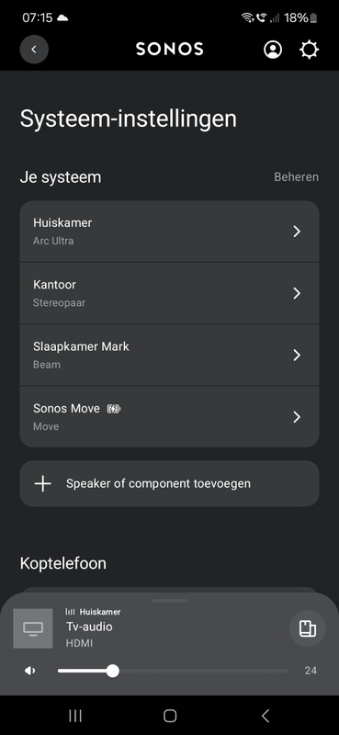Viewport: 339px width, 735px height.
Task: Open the Sonos Move row chevron
Action: point(297,417)
